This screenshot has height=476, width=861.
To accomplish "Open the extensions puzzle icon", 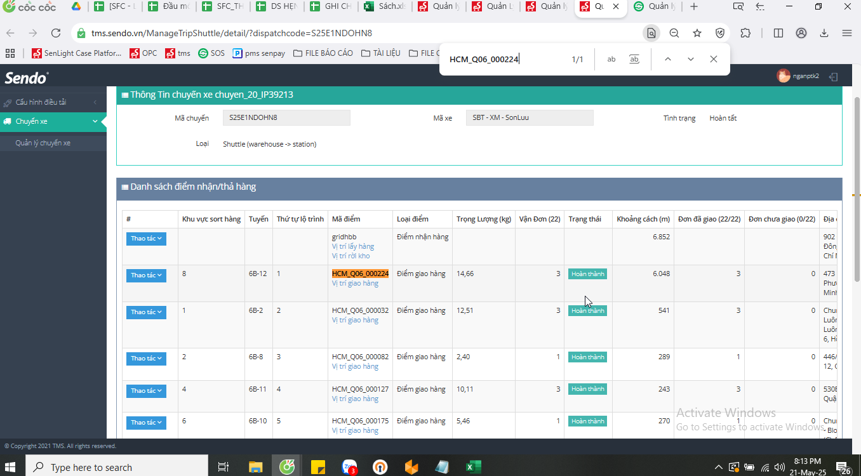I will pos(746,33).
